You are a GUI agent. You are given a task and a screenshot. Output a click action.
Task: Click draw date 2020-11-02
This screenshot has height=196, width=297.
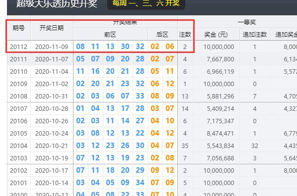point(52,84)
